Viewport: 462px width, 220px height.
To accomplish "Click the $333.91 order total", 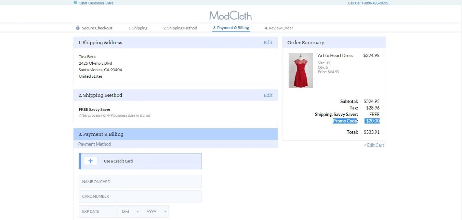I will [x=372, y=132].
